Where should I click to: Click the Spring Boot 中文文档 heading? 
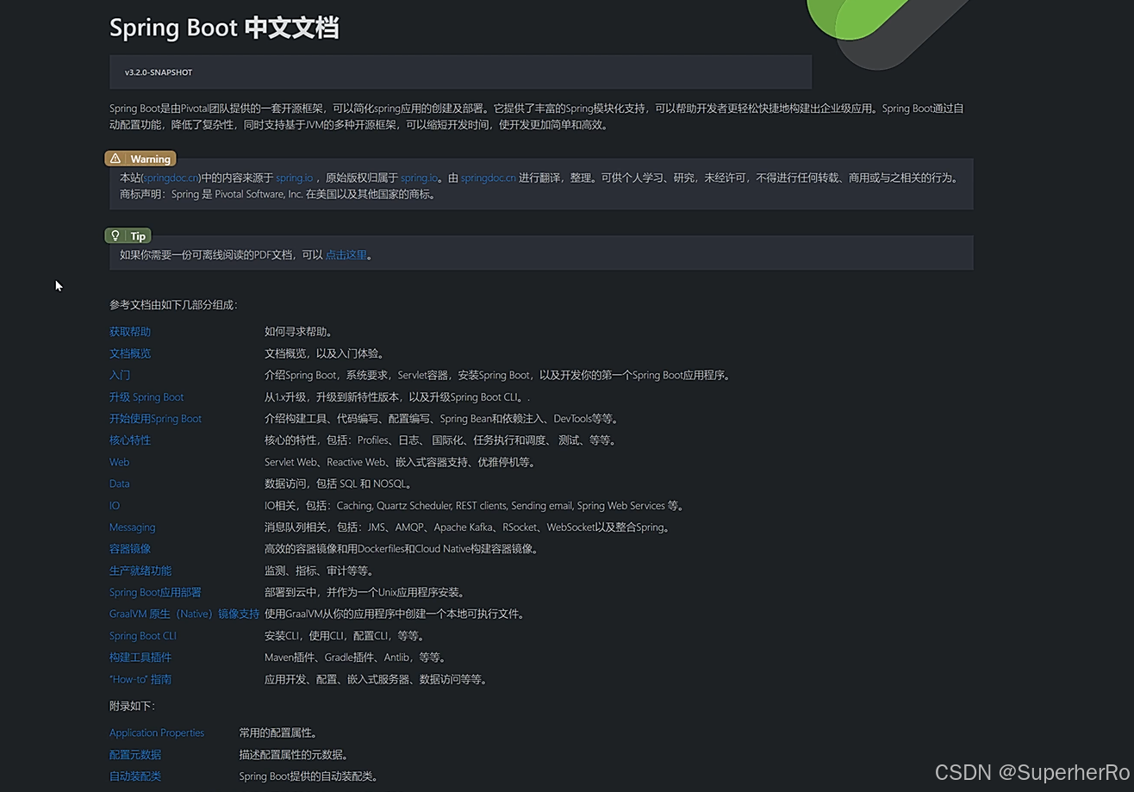(x=224, y=28)
